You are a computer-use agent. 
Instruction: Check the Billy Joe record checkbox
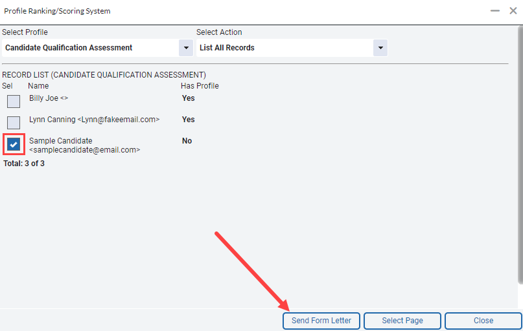coord(14,101)
